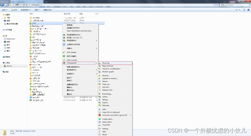Sort by the 名称 column header
The image size is (251, 136).
(x=31, y=14)
